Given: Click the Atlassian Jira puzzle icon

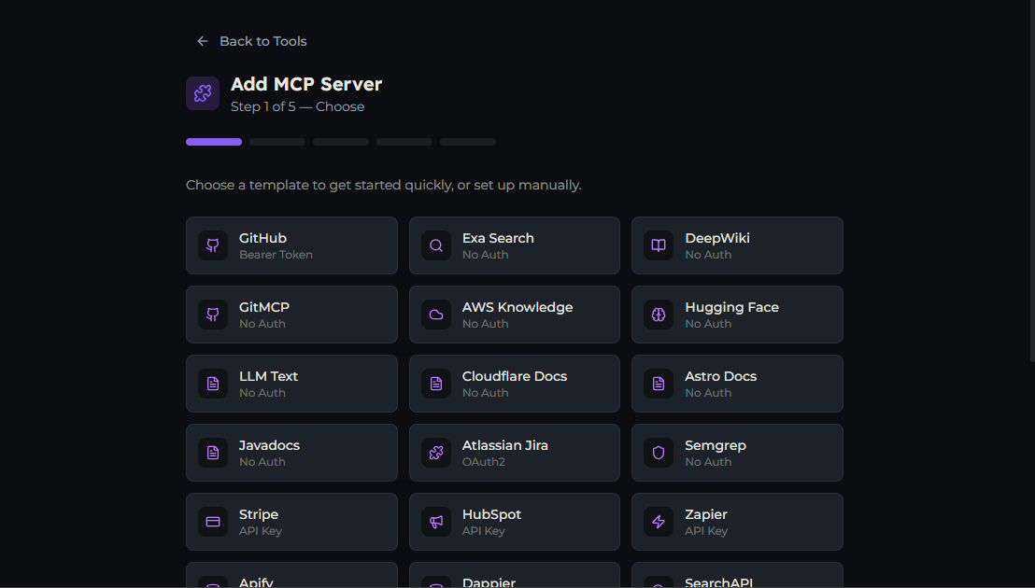Looking at the screenshot, I should (435, 453).
